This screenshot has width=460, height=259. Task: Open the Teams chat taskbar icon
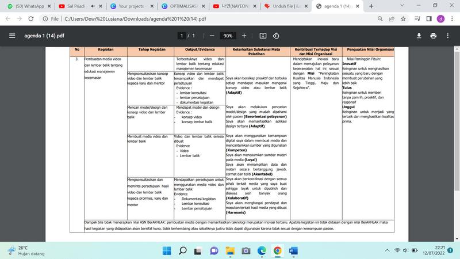coord(214,251)
